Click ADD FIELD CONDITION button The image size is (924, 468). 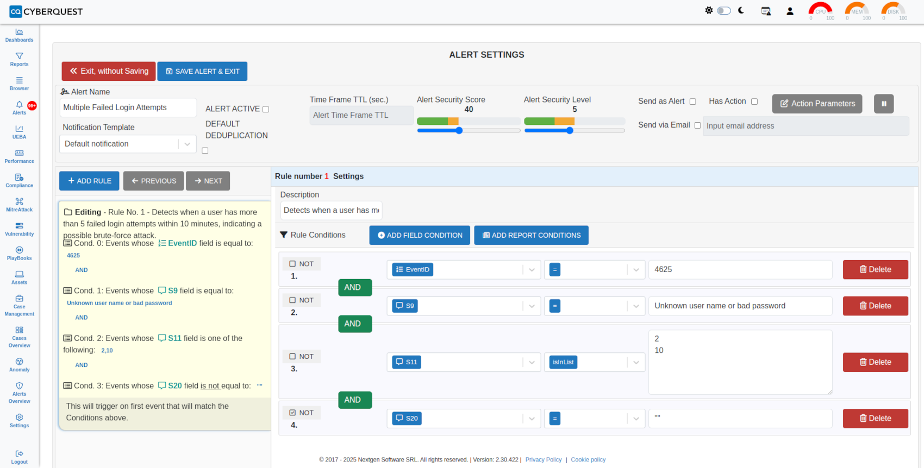coord(419,235)
